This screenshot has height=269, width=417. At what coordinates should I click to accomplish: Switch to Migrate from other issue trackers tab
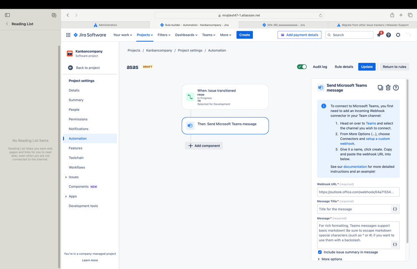372,25
